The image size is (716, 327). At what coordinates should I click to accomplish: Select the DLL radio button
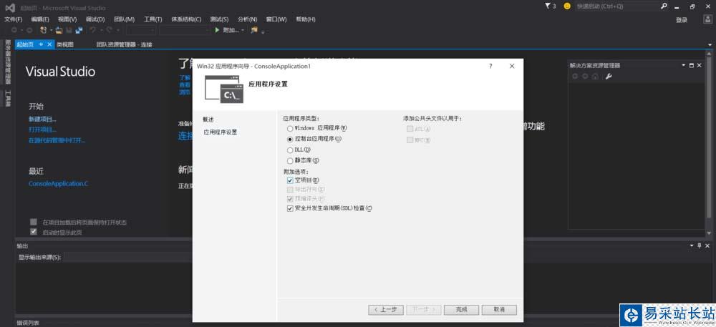click(x=290, y=150)
